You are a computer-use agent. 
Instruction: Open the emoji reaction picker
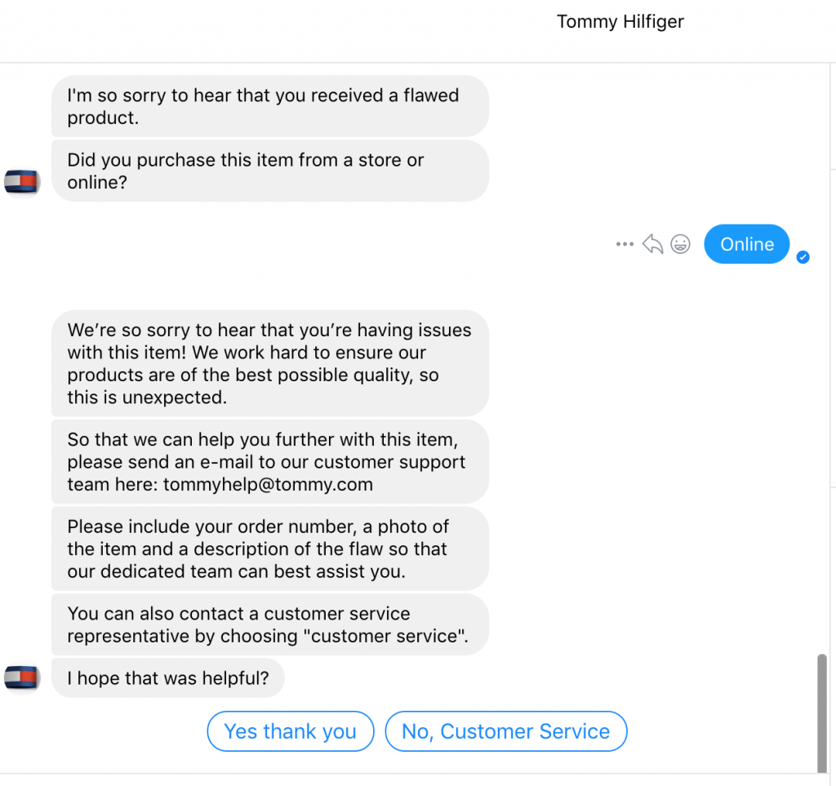680,244
